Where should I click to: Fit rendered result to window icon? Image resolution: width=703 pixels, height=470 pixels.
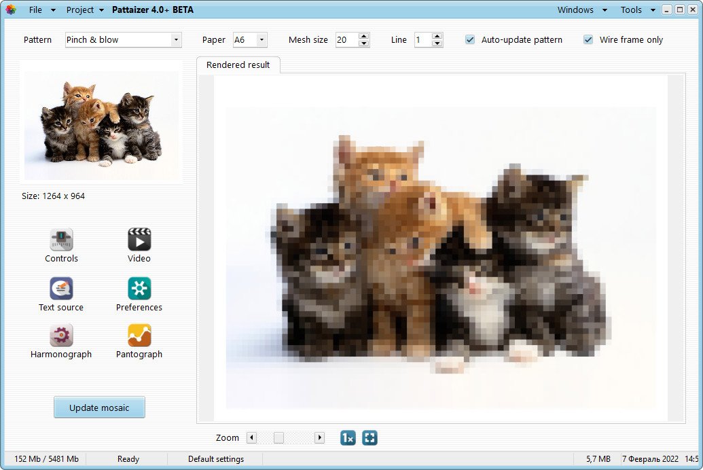tap(369, 438)
